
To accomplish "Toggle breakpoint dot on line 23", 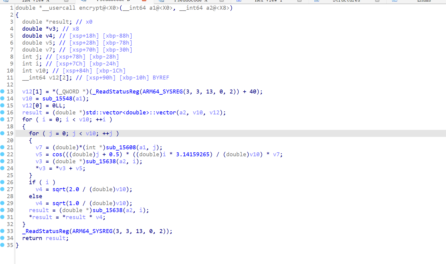I will point(2,161).
